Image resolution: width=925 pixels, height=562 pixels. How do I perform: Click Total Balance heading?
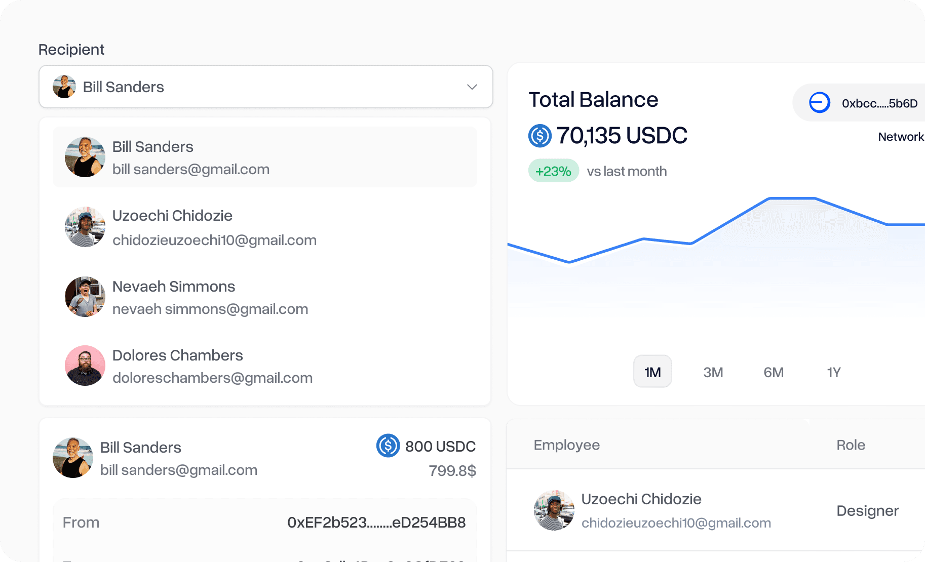(593, 100)
